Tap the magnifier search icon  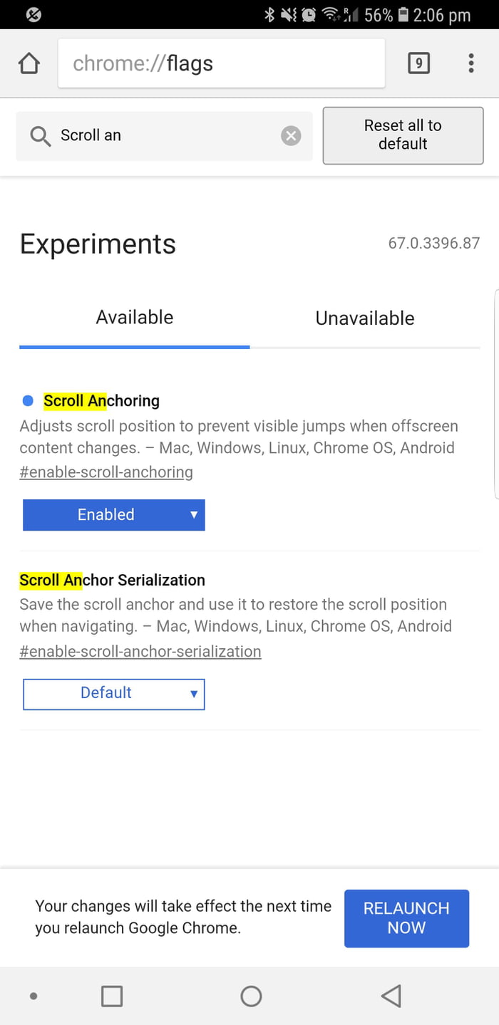(x=41, y=135)
